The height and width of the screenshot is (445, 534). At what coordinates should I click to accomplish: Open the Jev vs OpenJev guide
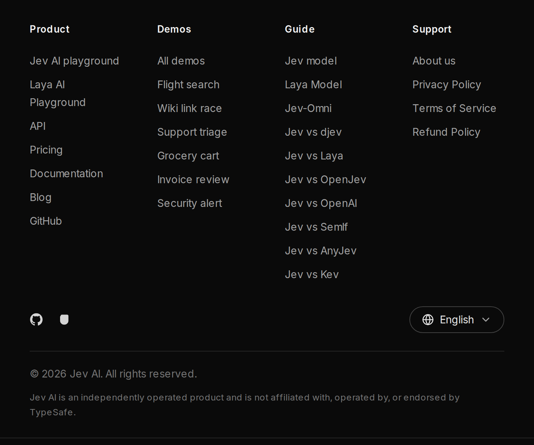point(325,179)
